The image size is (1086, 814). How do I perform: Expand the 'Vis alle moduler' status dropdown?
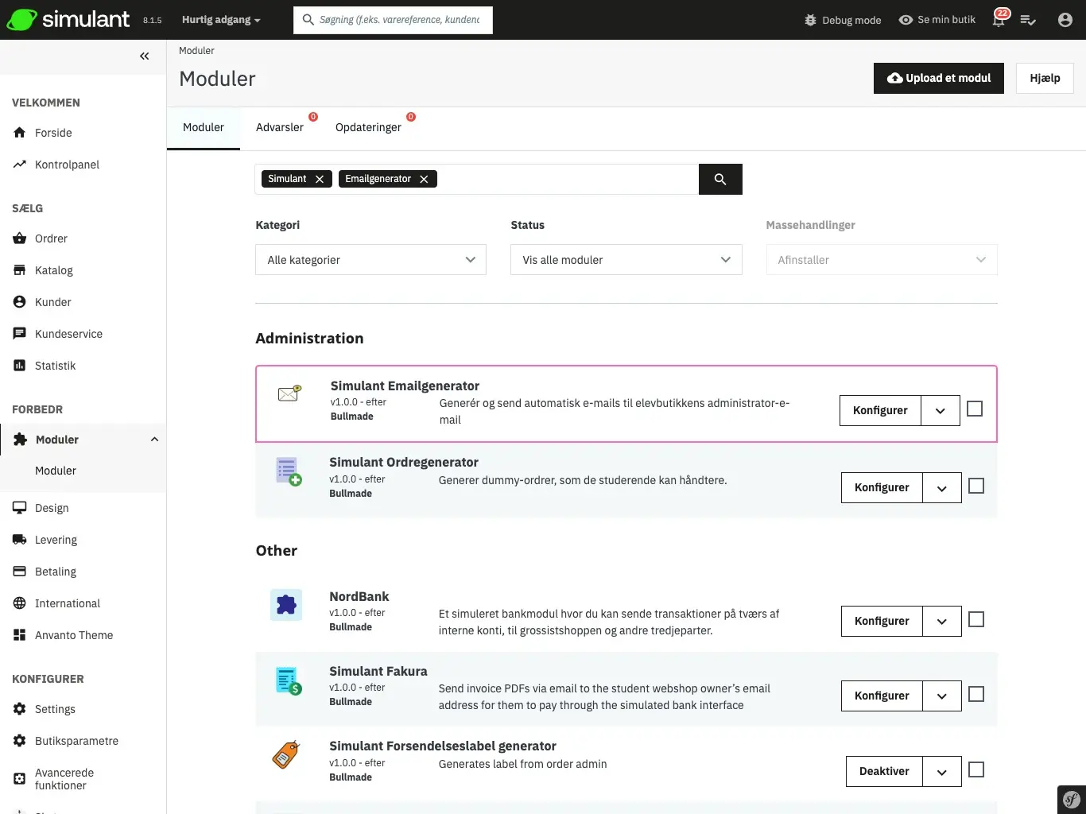(626, 259)
